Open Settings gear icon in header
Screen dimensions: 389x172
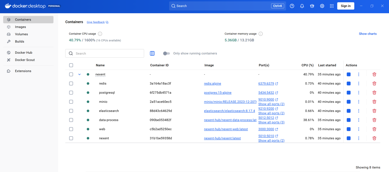(x=322, y=6)
